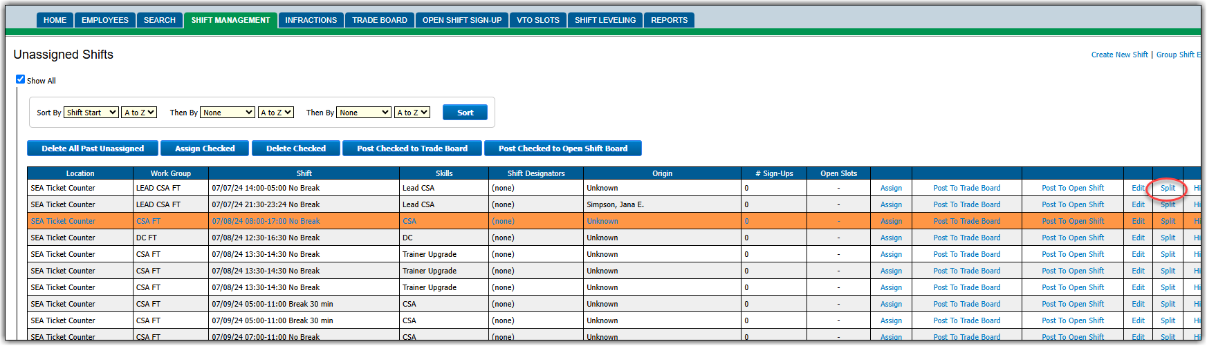Click Post Checked to Trade Board

click(x=412, y=148)
